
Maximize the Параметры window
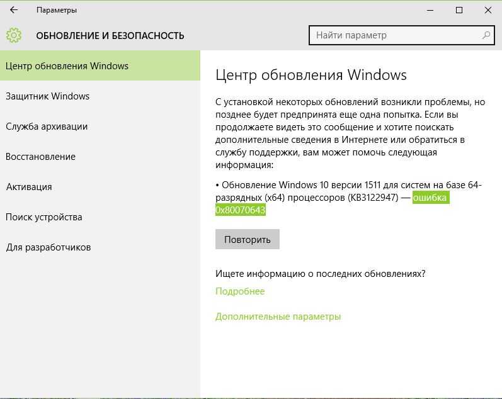[459, 10]
